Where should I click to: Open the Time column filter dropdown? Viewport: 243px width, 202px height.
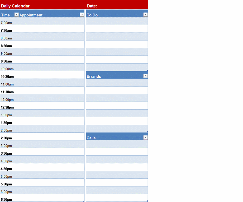[x=16, y=14]
